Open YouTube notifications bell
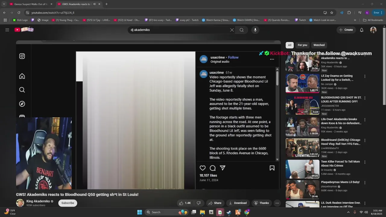 pyautogui.click(x=362, y=30)
